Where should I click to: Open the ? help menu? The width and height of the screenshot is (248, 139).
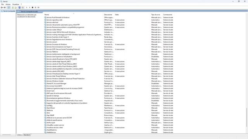[x=21, y=4]
